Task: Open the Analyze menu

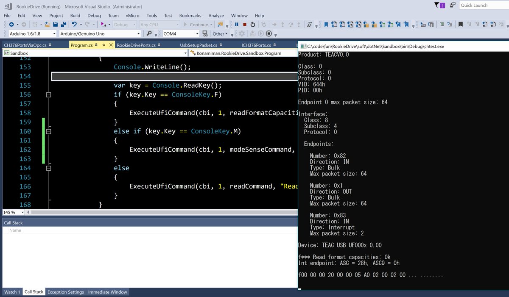Action: [216, 16]
